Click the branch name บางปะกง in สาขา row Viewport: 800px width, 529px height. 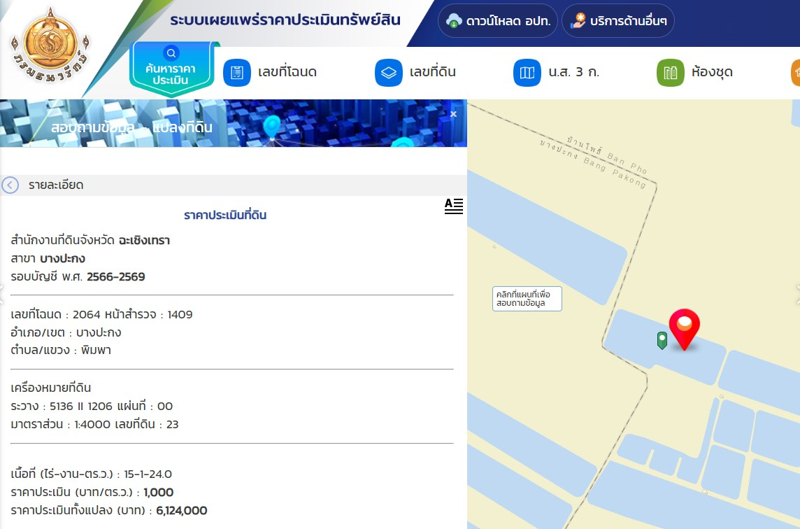(62, 258)
